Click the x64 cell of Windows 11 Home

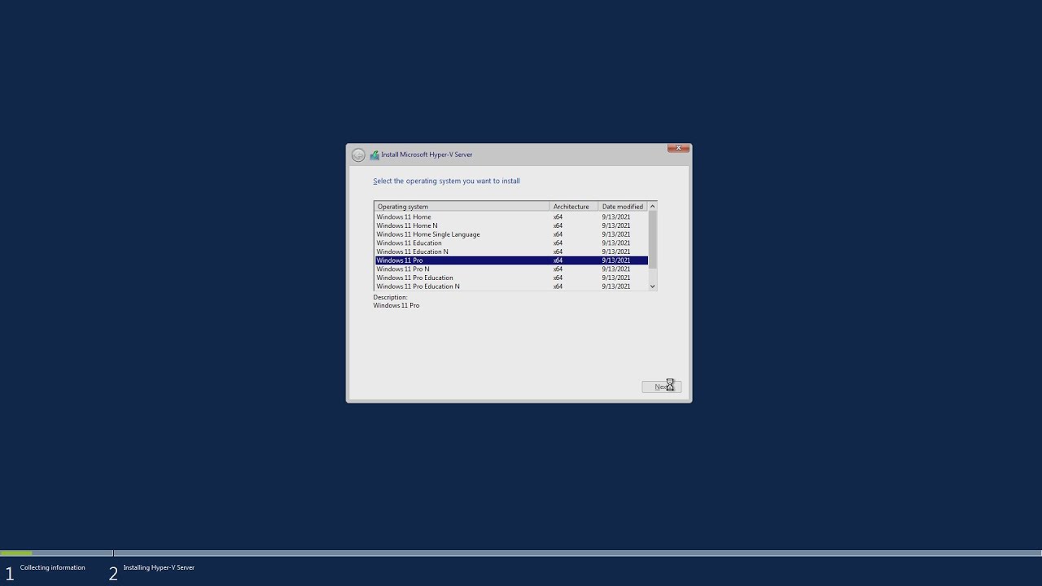(x=558, y=216)
